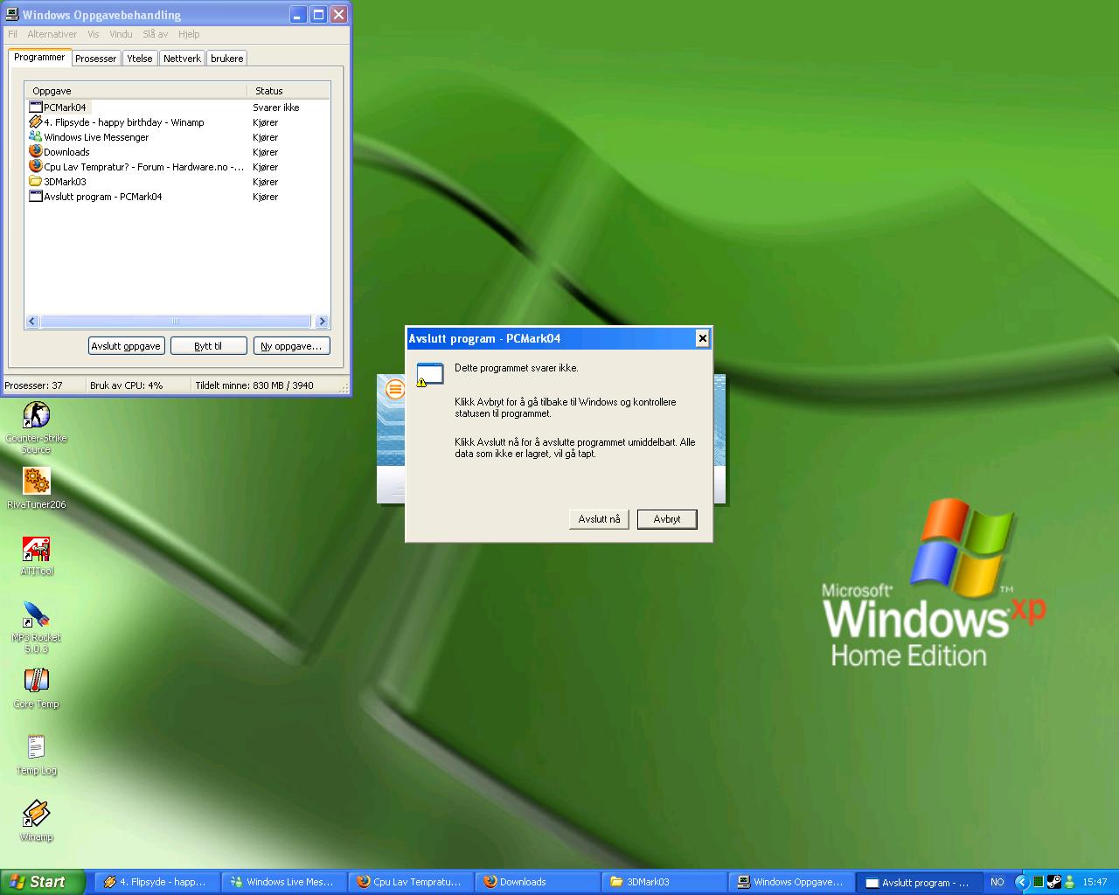This screenshot has height=895, width=1119.
Task: Click the task list left scroll arrow
Action: 32,322
